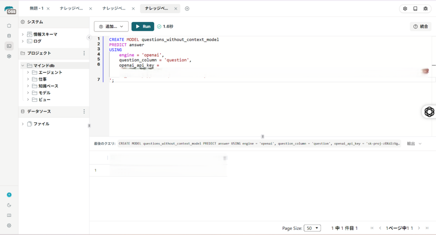The height and width of the screenshot is (235, 436).
Task: Open the book documentation icon at top right
Action: pyautogui.click(x=415, y=8)
